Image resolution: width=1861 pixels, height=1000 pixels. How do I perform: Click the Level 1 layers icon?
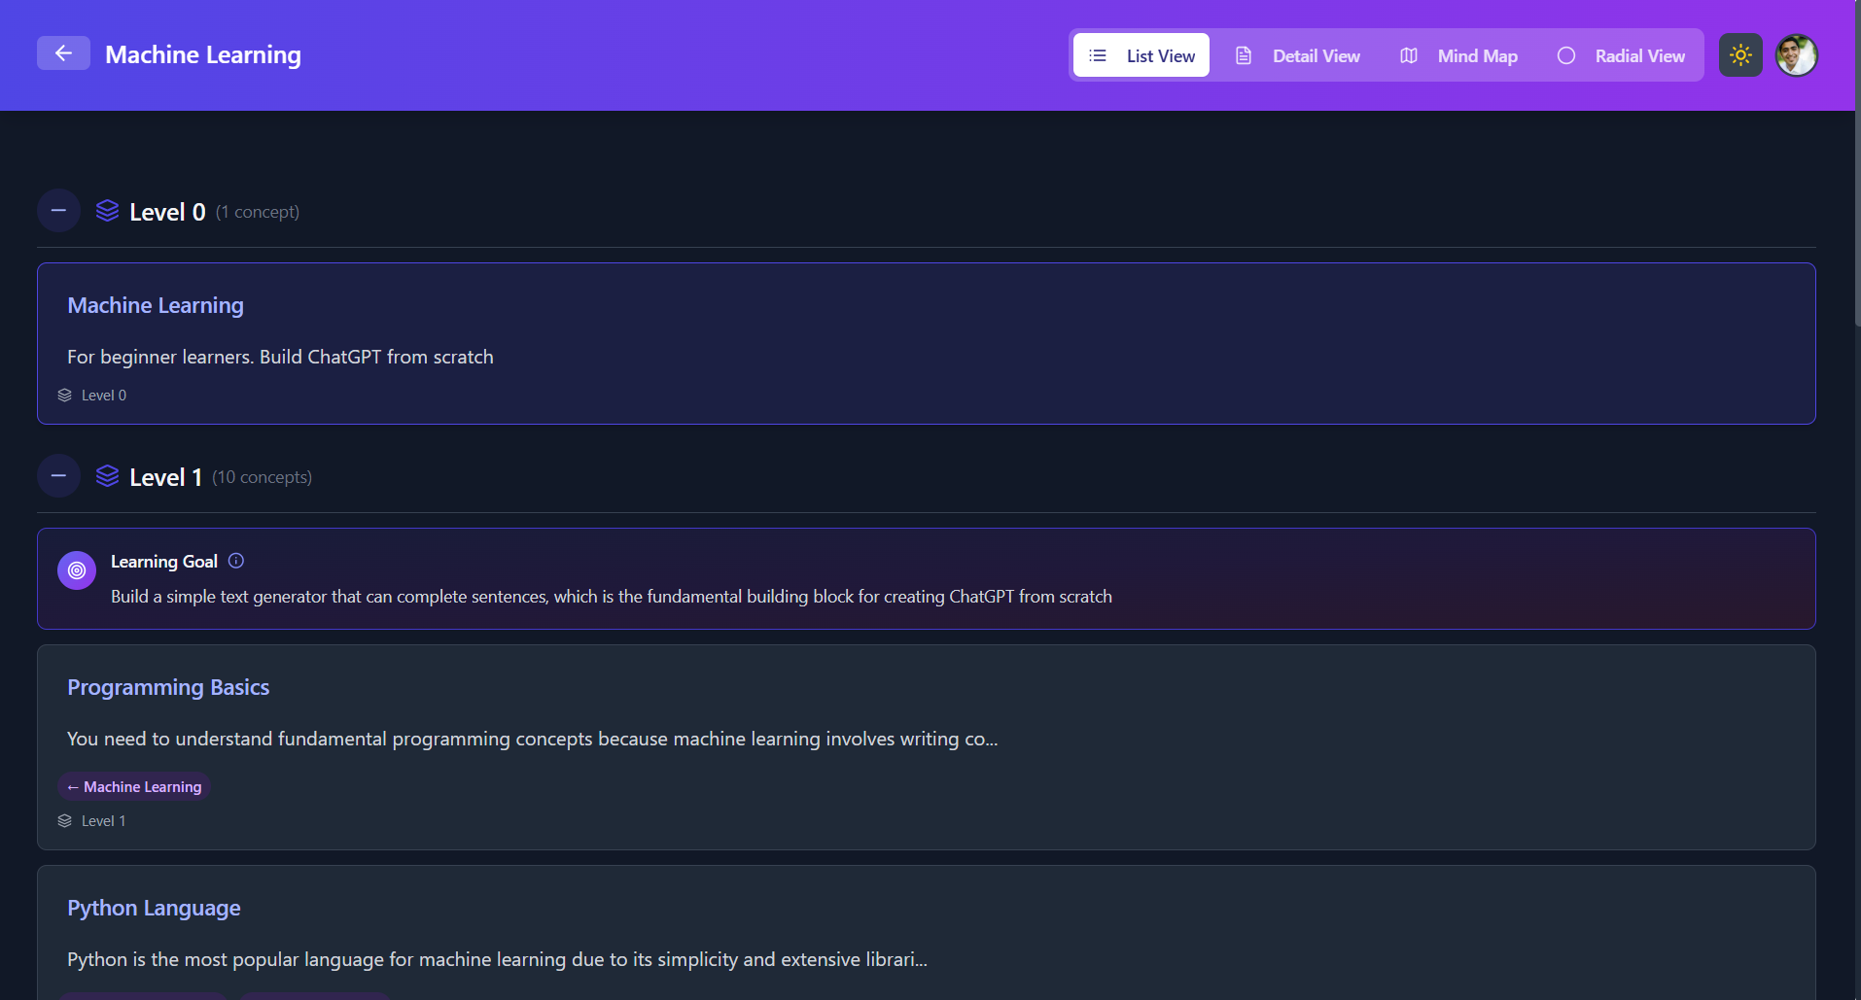point(107,476)
